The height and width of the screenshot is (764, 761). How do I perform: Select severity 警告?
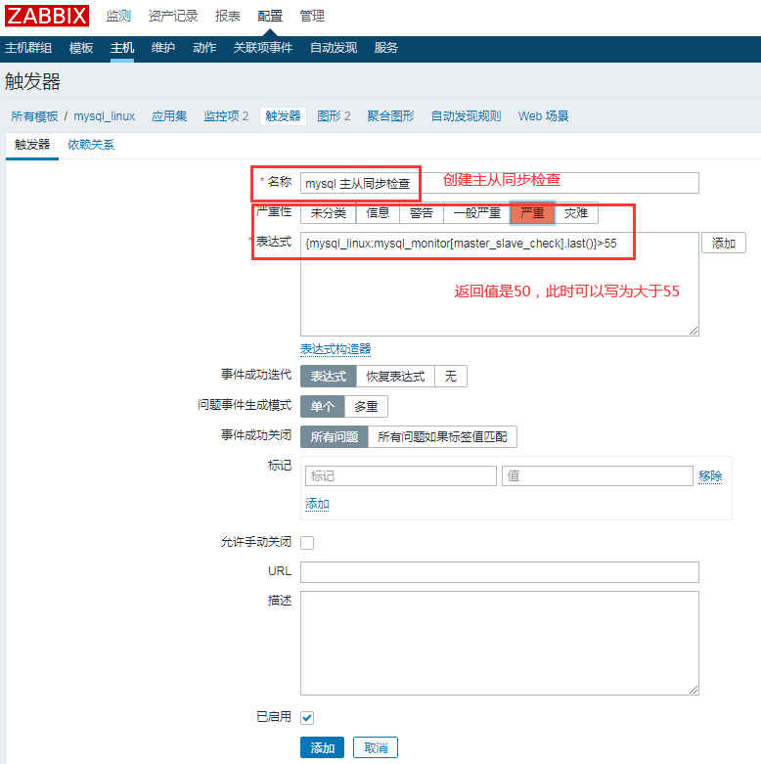[x=422, y=213]
